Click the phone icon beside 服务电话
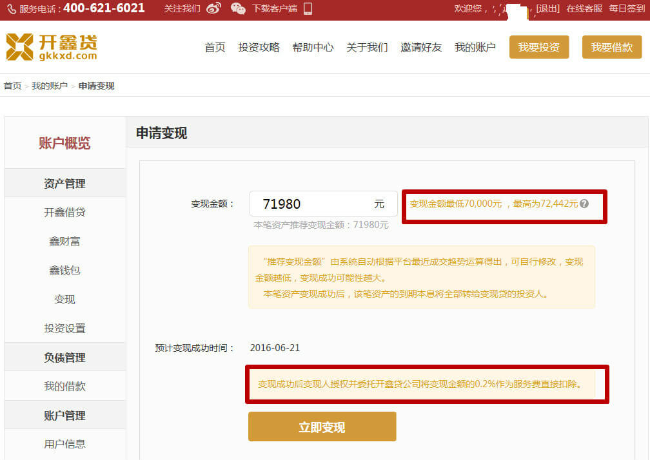The width and height of the screenshot is (650, 460). tap(11, 9)
